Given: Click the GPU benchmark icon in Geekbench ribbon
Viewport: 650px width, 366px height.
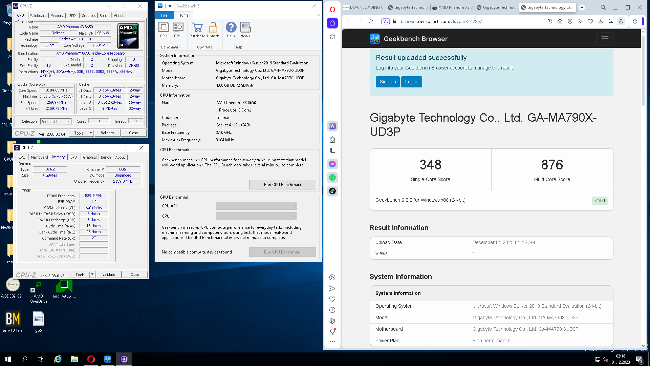Looking at the screenshot, I should coord(178,30).
